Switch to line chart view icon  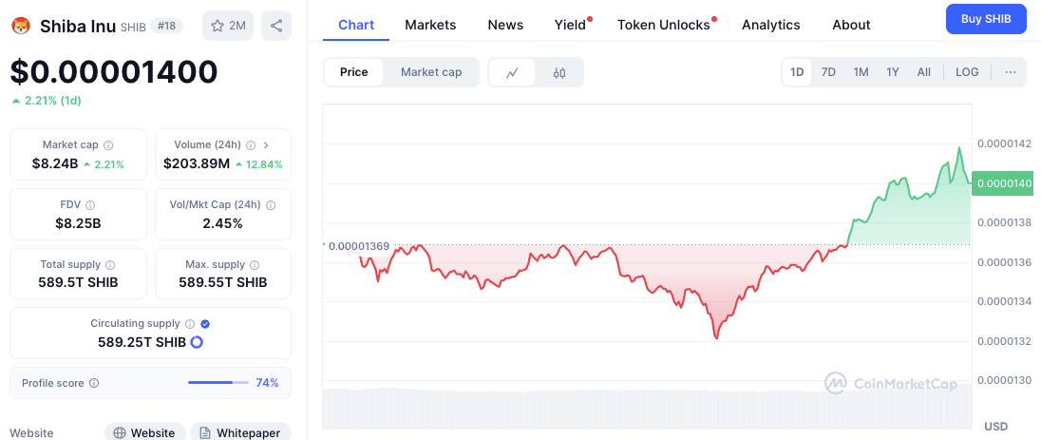[x=512, y=72]
